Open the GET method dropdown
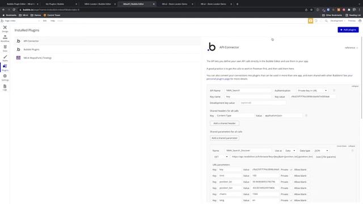This screenshot has width=363, height=204. (x=221, y=157)
